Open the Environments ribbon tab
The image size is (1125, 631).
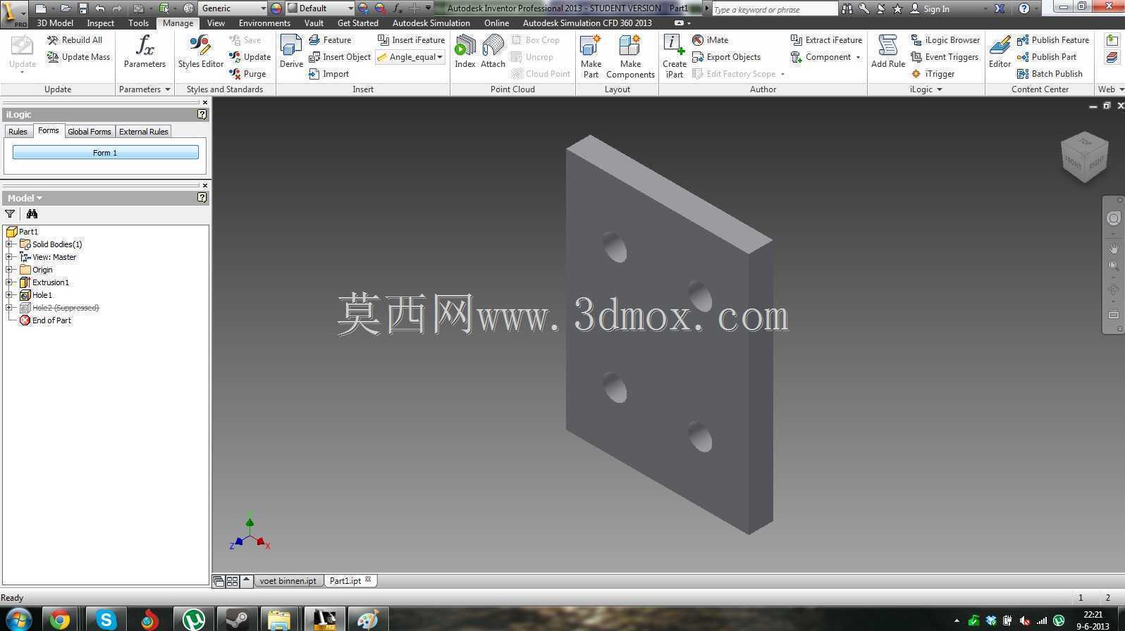(264, 23)
